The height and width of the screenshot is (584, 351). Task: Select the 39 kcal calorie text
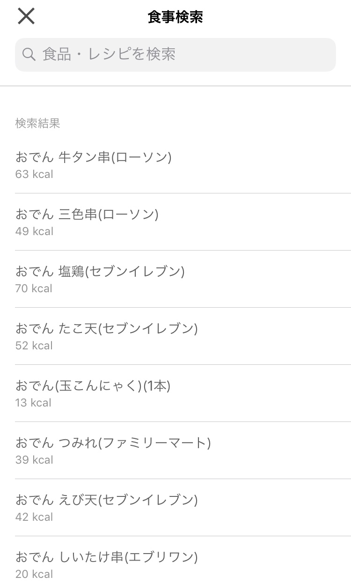[34, 460]
